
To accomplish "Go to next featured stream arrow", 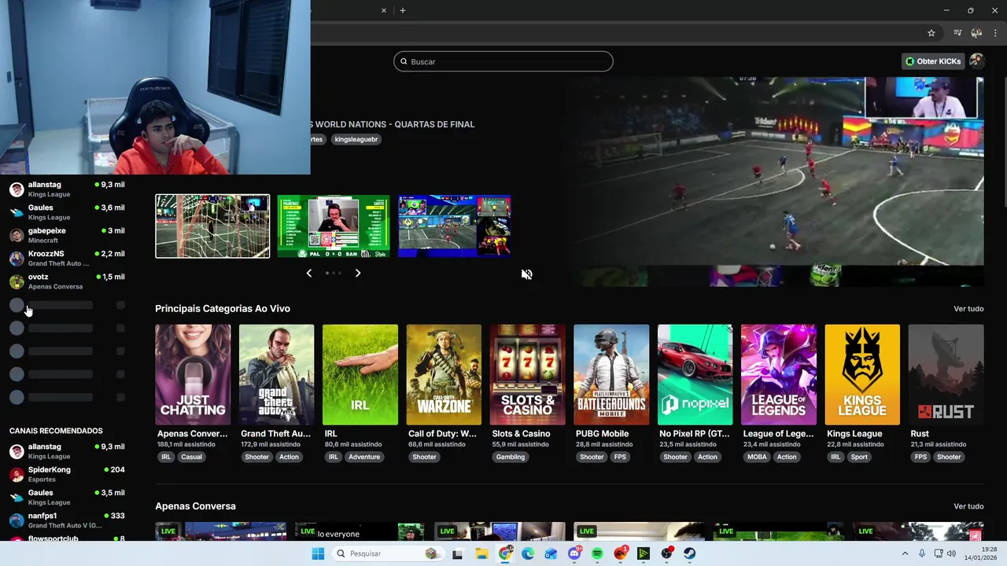I will tap(358, 273).
